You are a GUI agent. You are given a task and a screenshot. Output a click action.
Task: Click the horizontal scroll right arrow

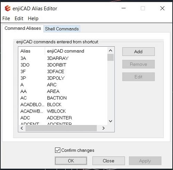(x=103, y=128)
